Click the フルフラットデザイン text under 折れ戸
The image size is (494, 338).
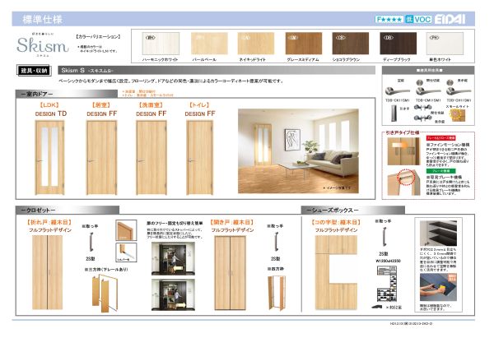coord(50,230)
